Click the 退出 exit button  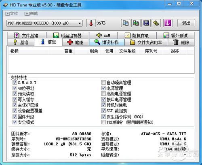(x=186, y=23)
